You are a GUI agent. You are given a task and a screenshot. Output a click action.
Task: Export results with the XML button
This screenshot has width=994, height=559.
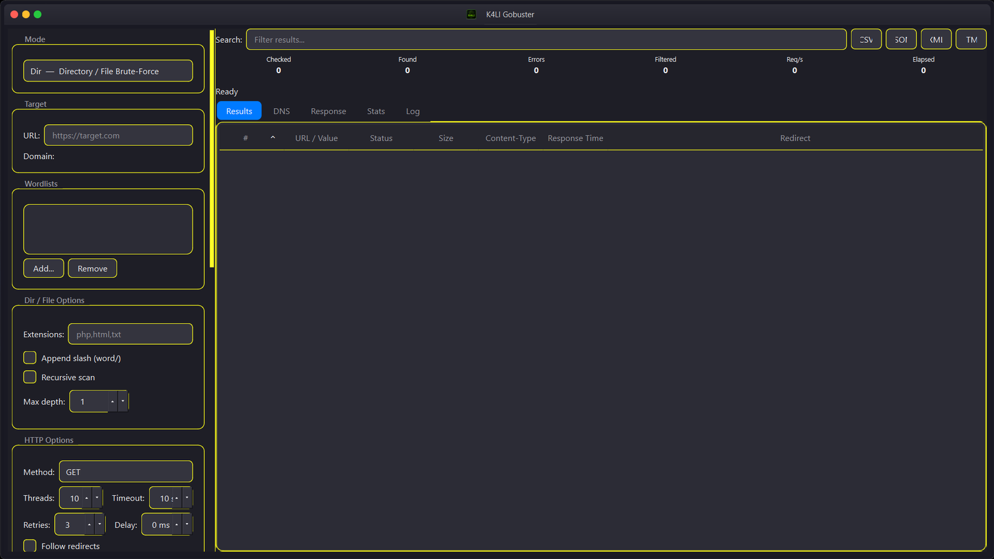point(936,39)
